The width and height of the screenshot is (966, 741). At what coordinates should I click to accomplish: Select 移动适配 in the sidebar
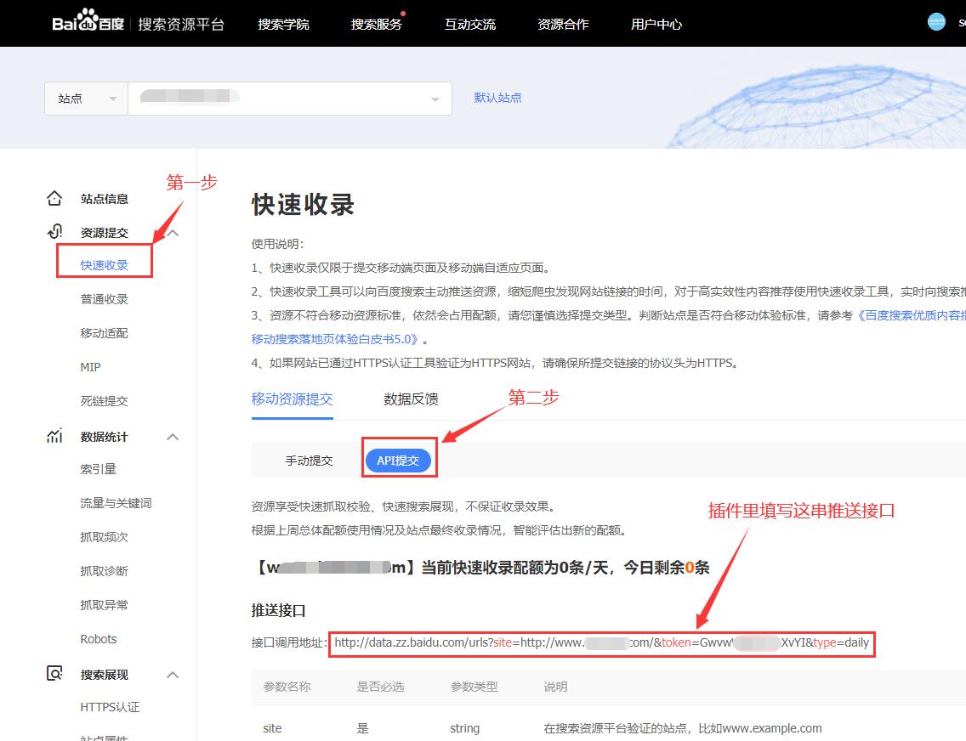tap(104, 333)
